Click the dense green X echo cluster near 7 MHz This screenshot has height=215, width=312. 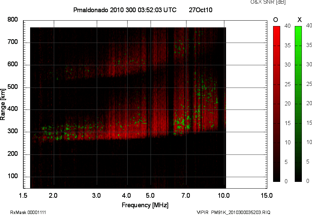tap(182, 123)
